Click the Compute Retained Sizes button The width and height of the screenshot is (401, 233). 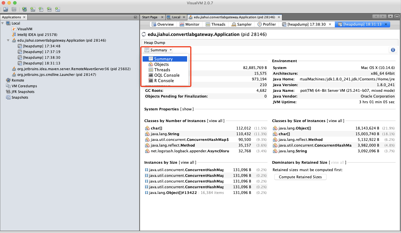tap(300, 177)
